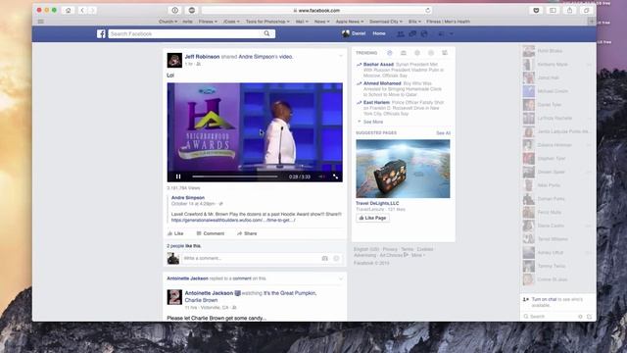Go back with Safari back arrow

point(82,11)
